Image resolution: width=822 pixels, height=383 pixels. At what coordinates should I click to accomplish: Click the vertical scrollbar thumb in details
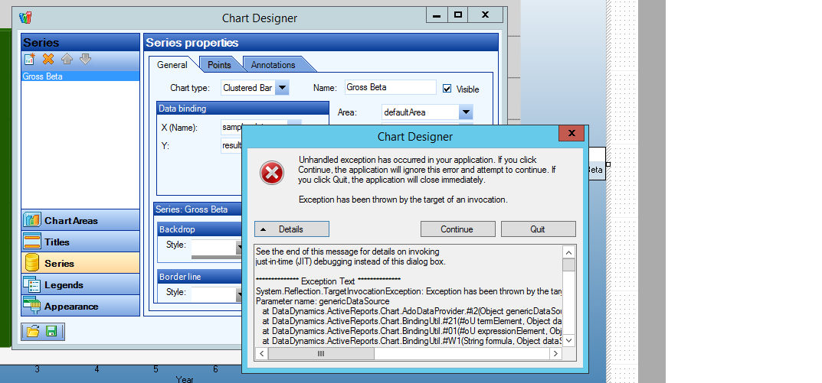[568, 265]
